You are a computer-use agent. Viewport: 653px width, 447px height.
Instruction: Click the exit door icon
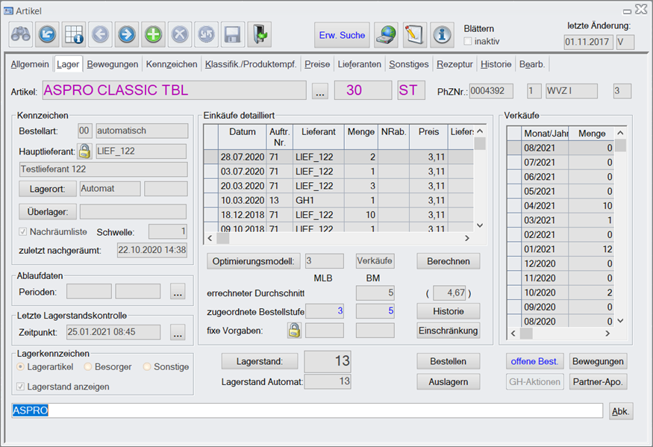click(260, 34)
